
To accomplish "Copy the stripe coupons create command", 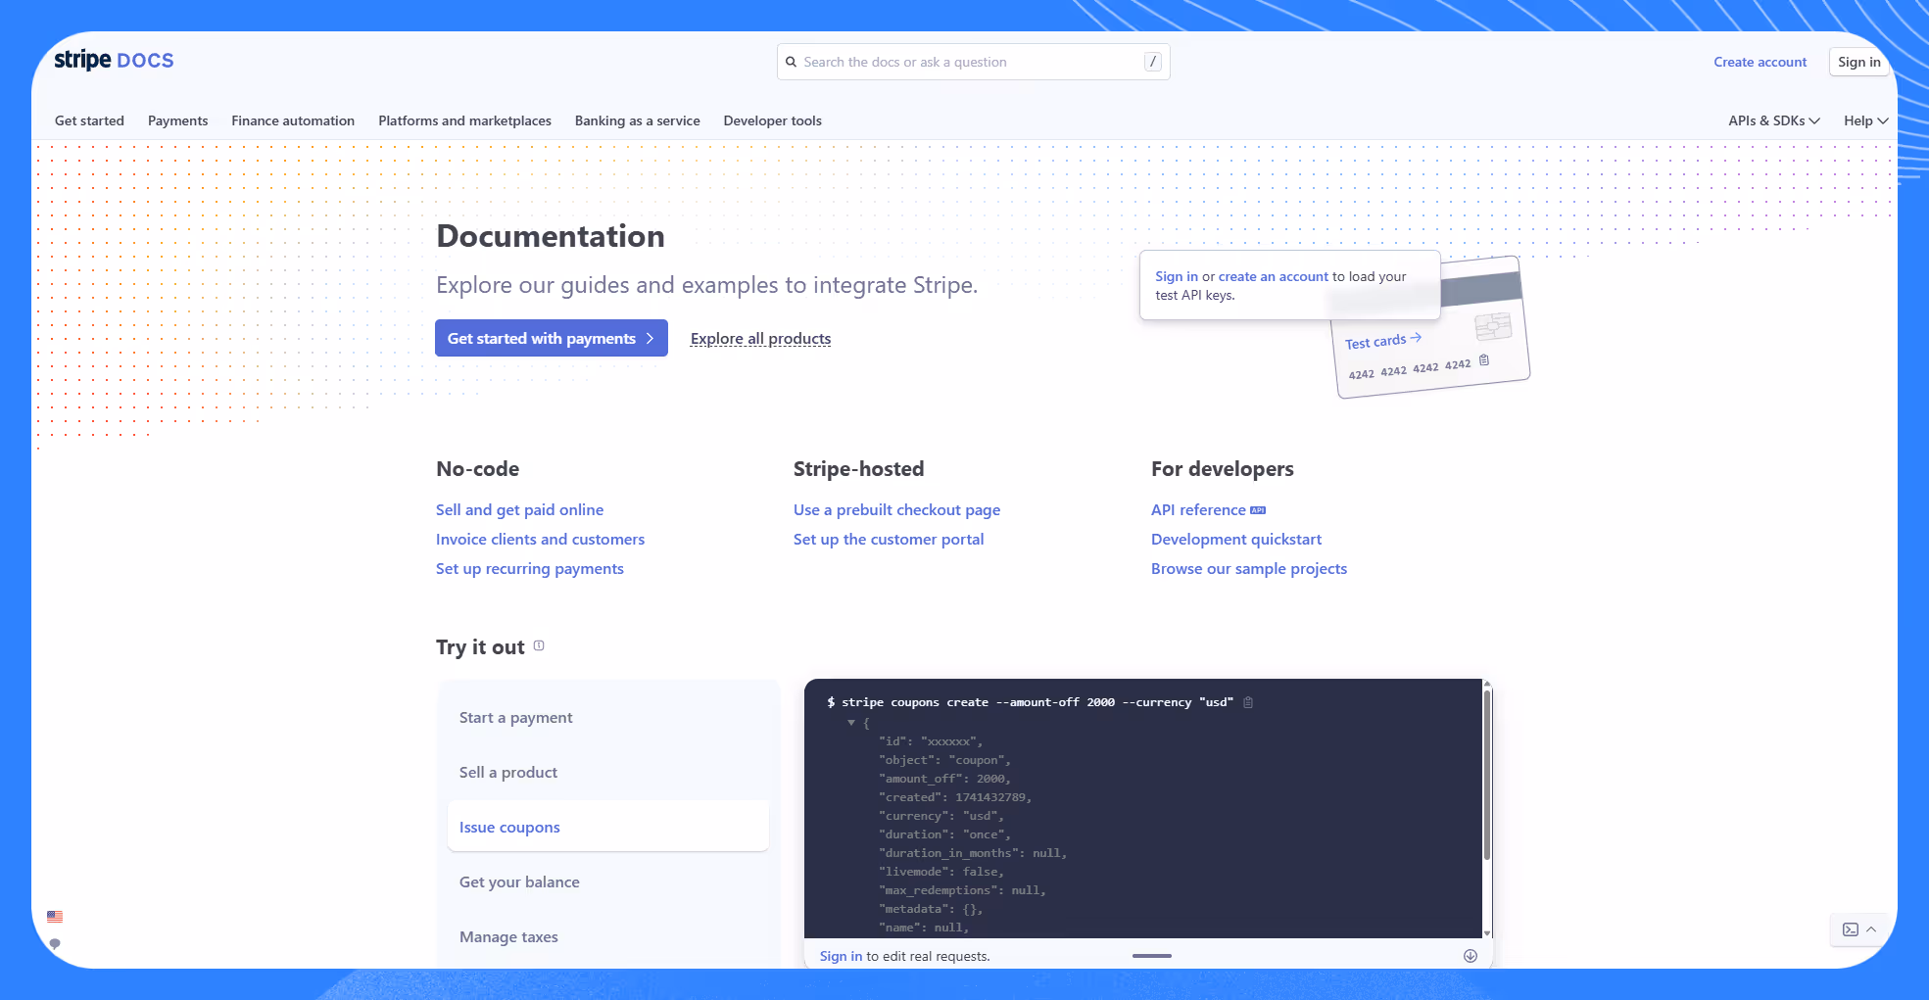I will tap(1248, 702).
